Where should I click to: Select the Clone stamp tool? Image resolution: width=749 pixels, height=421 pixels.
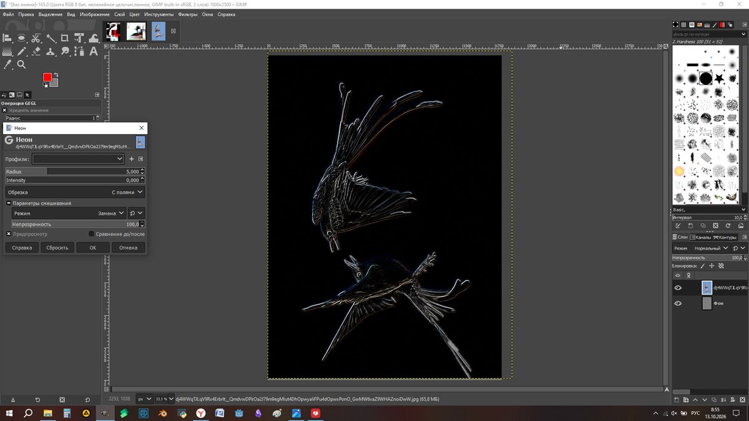pyautogui.click(x=51, y=51)
